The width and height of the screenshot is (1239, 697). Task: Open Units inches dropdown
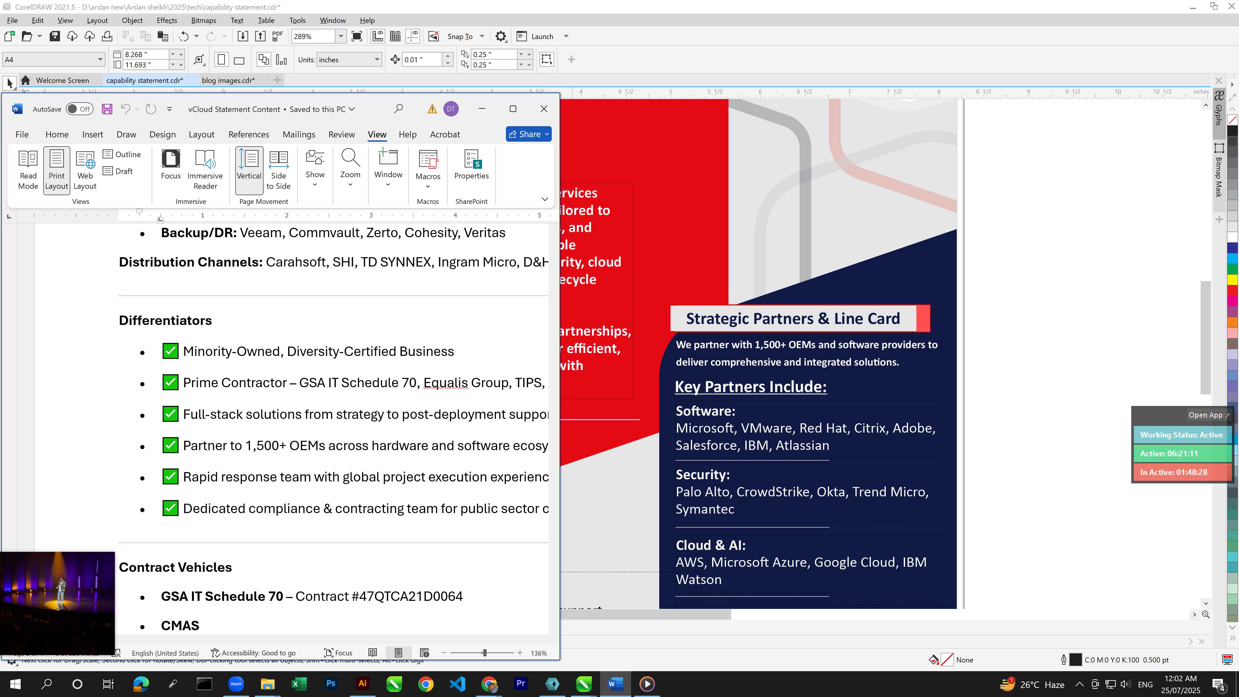coord(377,60)
